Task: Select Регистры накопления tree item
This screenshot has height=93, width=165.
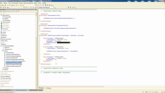Action: (x=6, y=78)
